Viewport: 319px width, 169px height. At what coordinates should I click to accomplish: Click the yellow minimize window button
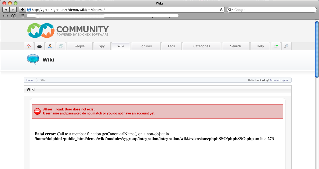[x=10, y=3]
